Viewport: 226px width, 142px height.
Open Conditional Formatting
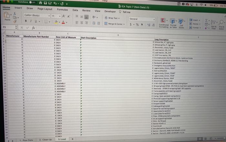click(164, 23)
